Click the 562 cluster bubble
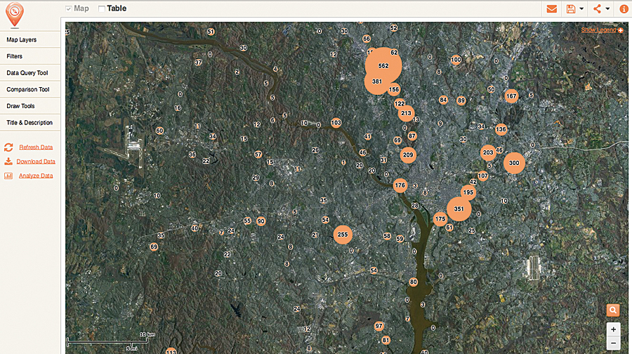 [x=383, y=66]
